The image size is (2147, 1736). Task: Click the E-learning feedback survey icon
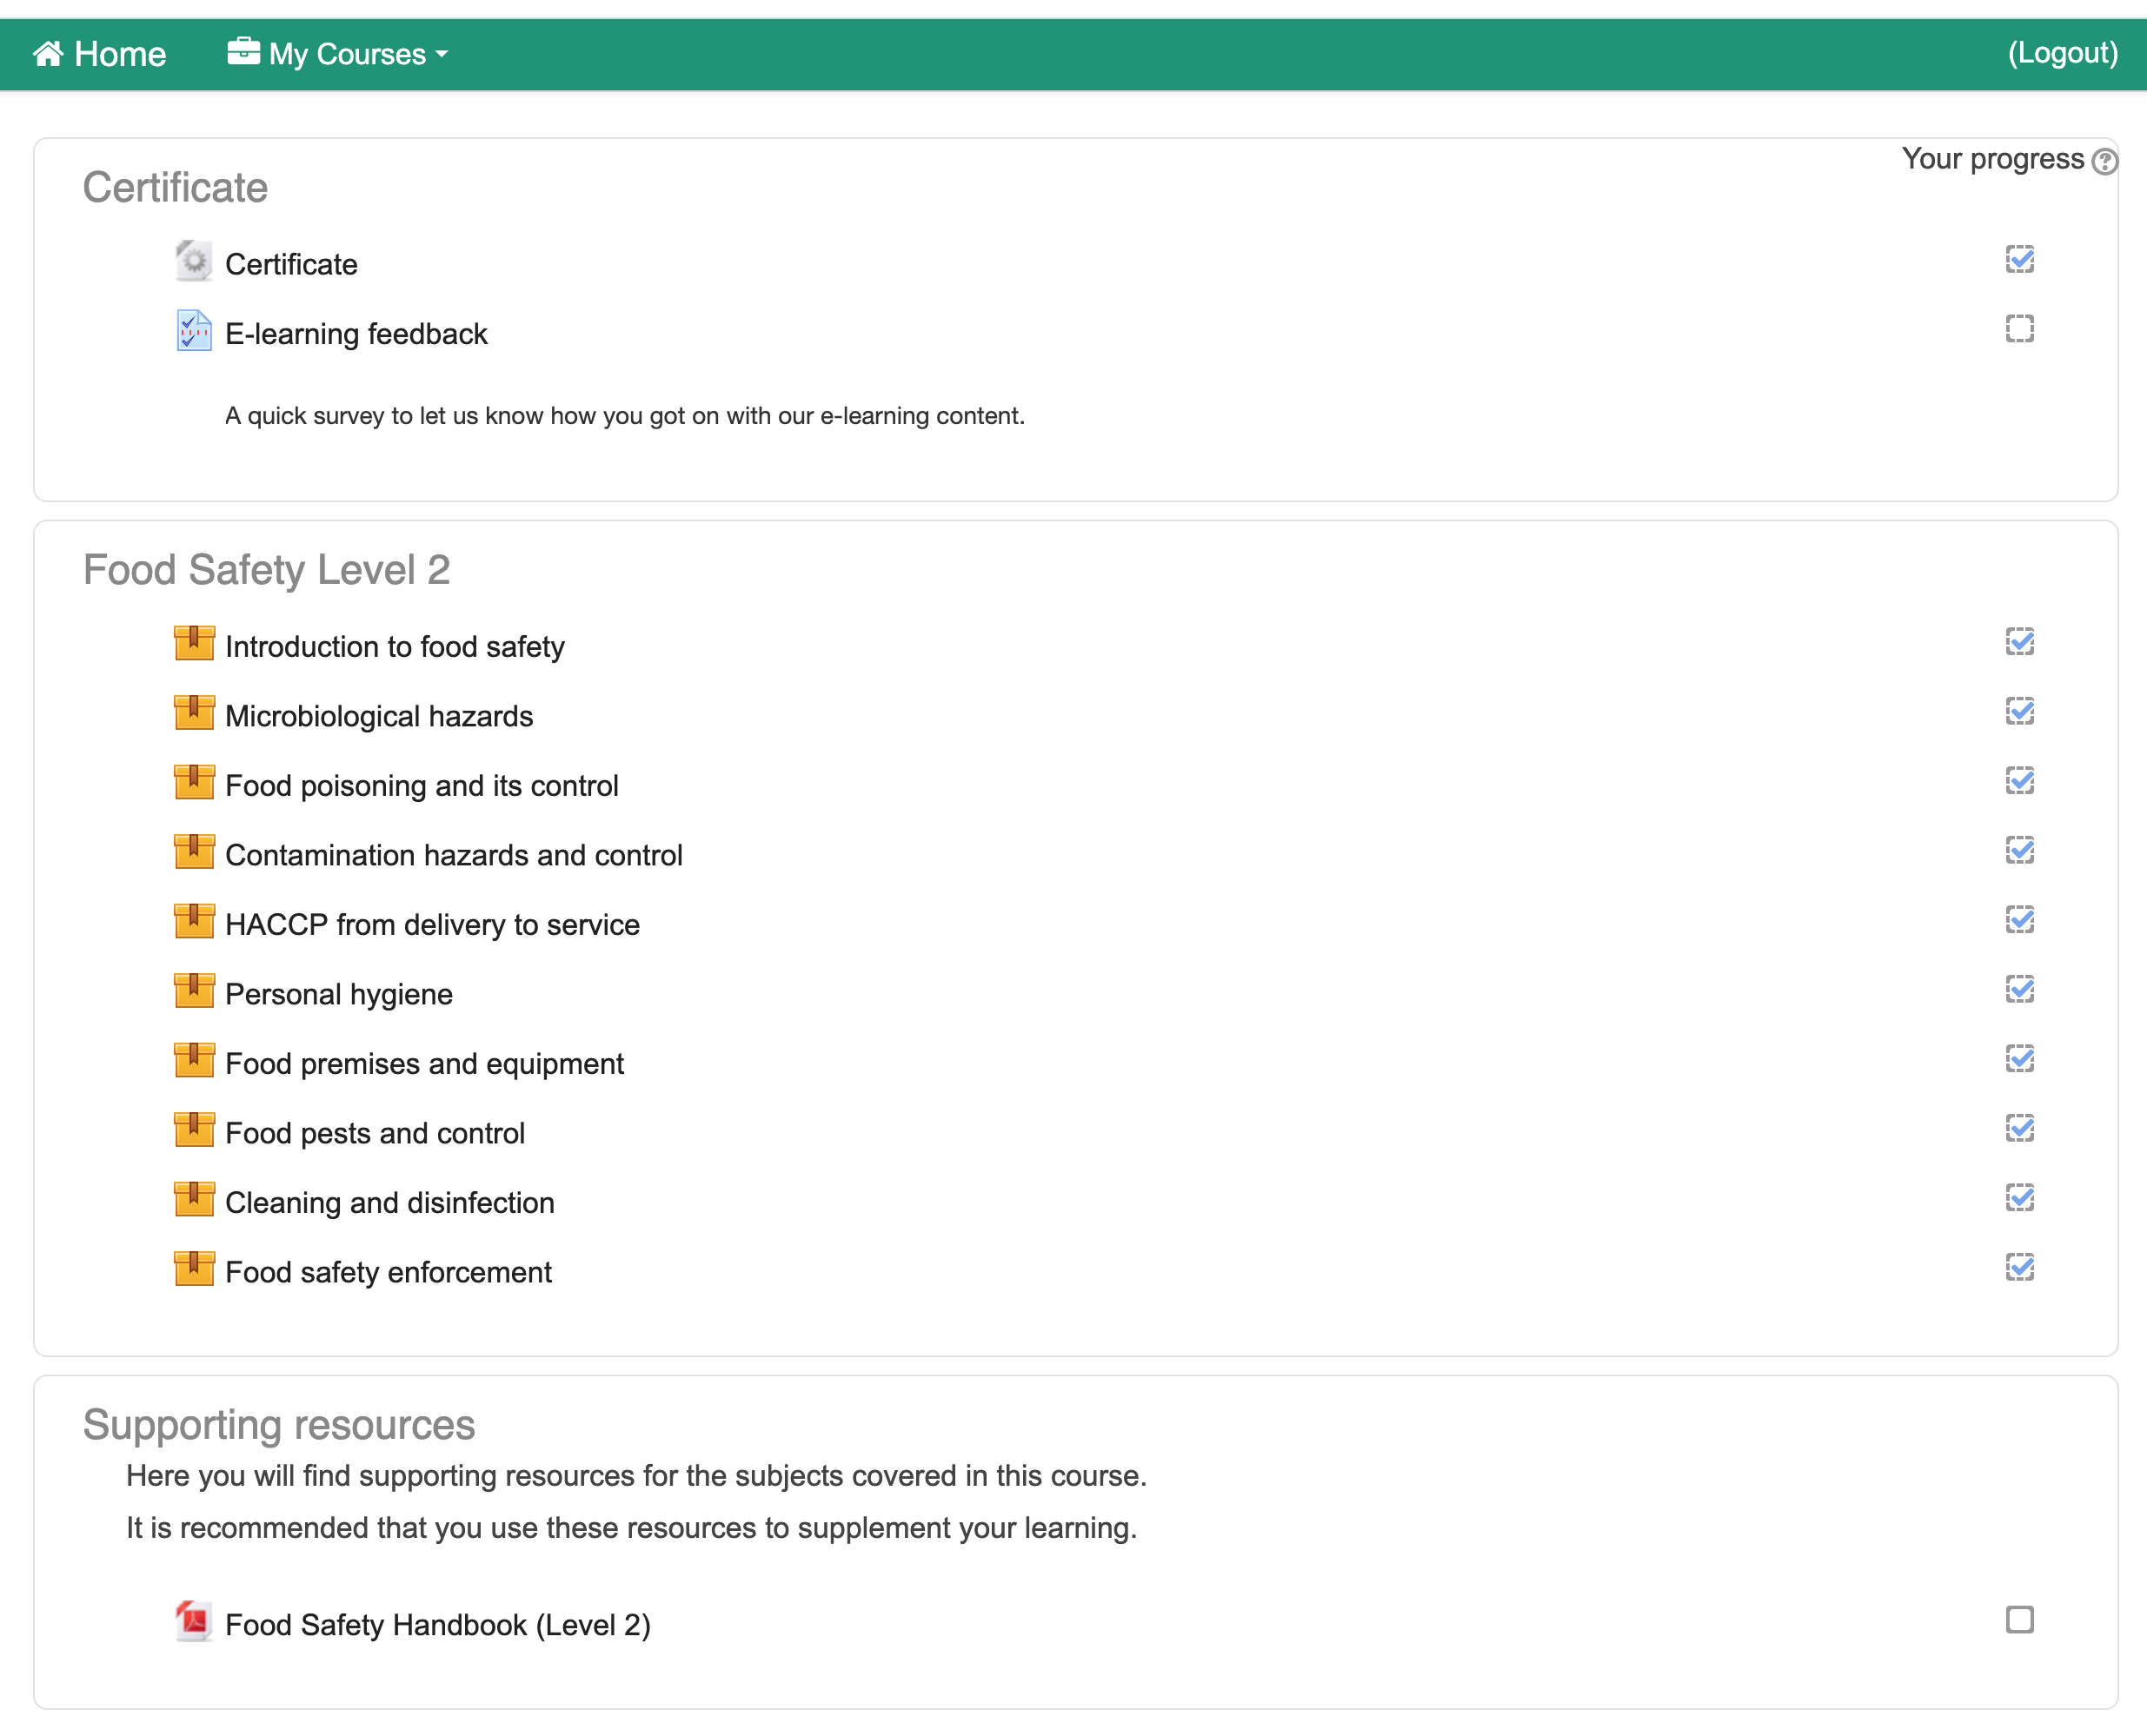point(193,331)
